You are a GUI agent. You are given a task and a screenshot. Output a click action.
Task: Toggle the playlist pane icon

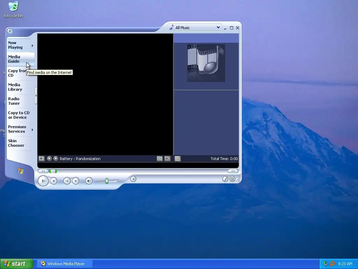click(x=177, y=159)
